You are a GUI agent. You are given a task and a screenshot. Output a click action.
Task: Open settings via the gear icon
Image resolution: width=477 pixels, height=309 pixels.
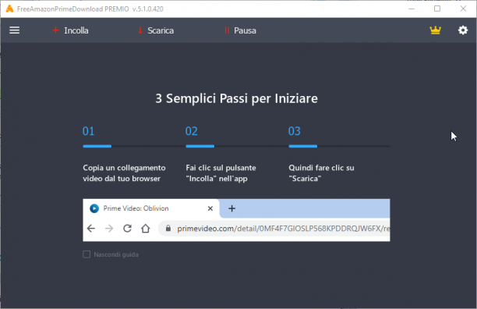[463, 30]
